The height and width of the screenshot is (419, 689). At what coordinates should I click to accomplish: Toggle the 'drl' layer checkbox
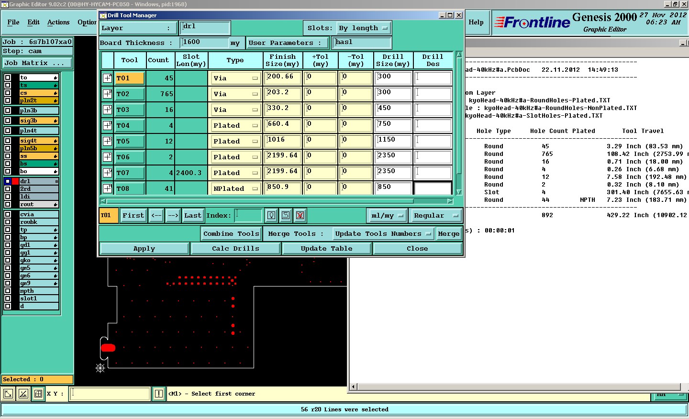(x=8, y=181)
